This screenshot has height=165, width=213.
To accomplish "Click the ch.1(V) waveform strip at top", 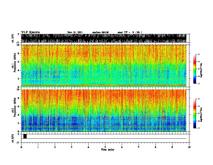I will (104, 38).
